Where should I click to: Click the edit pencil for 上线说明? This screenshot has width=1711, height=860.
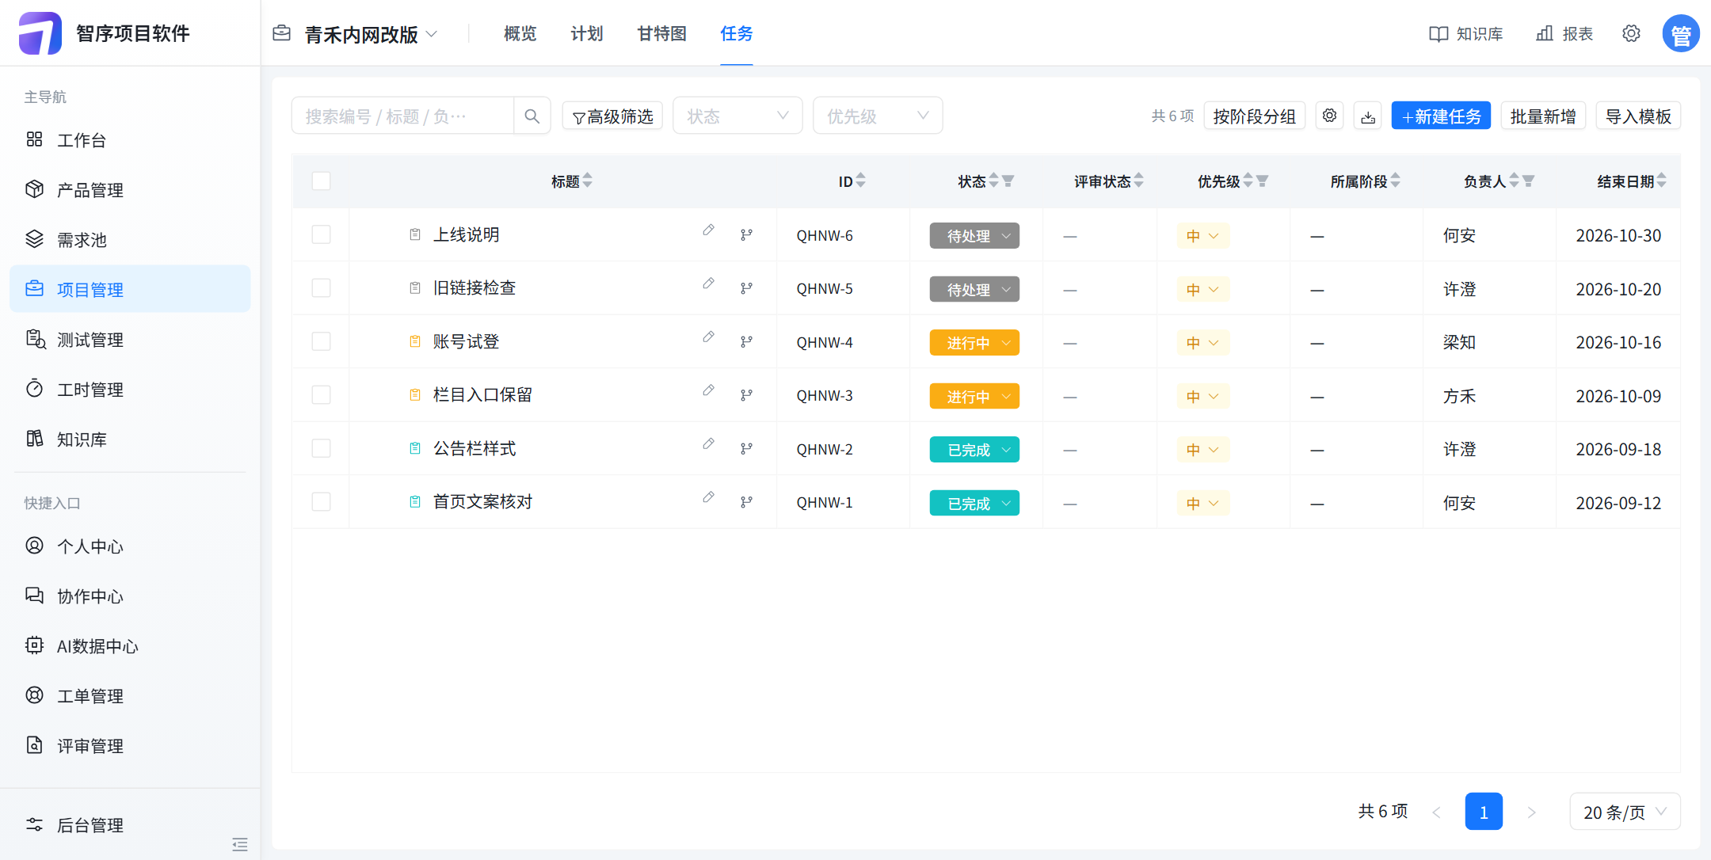(708, 230)
